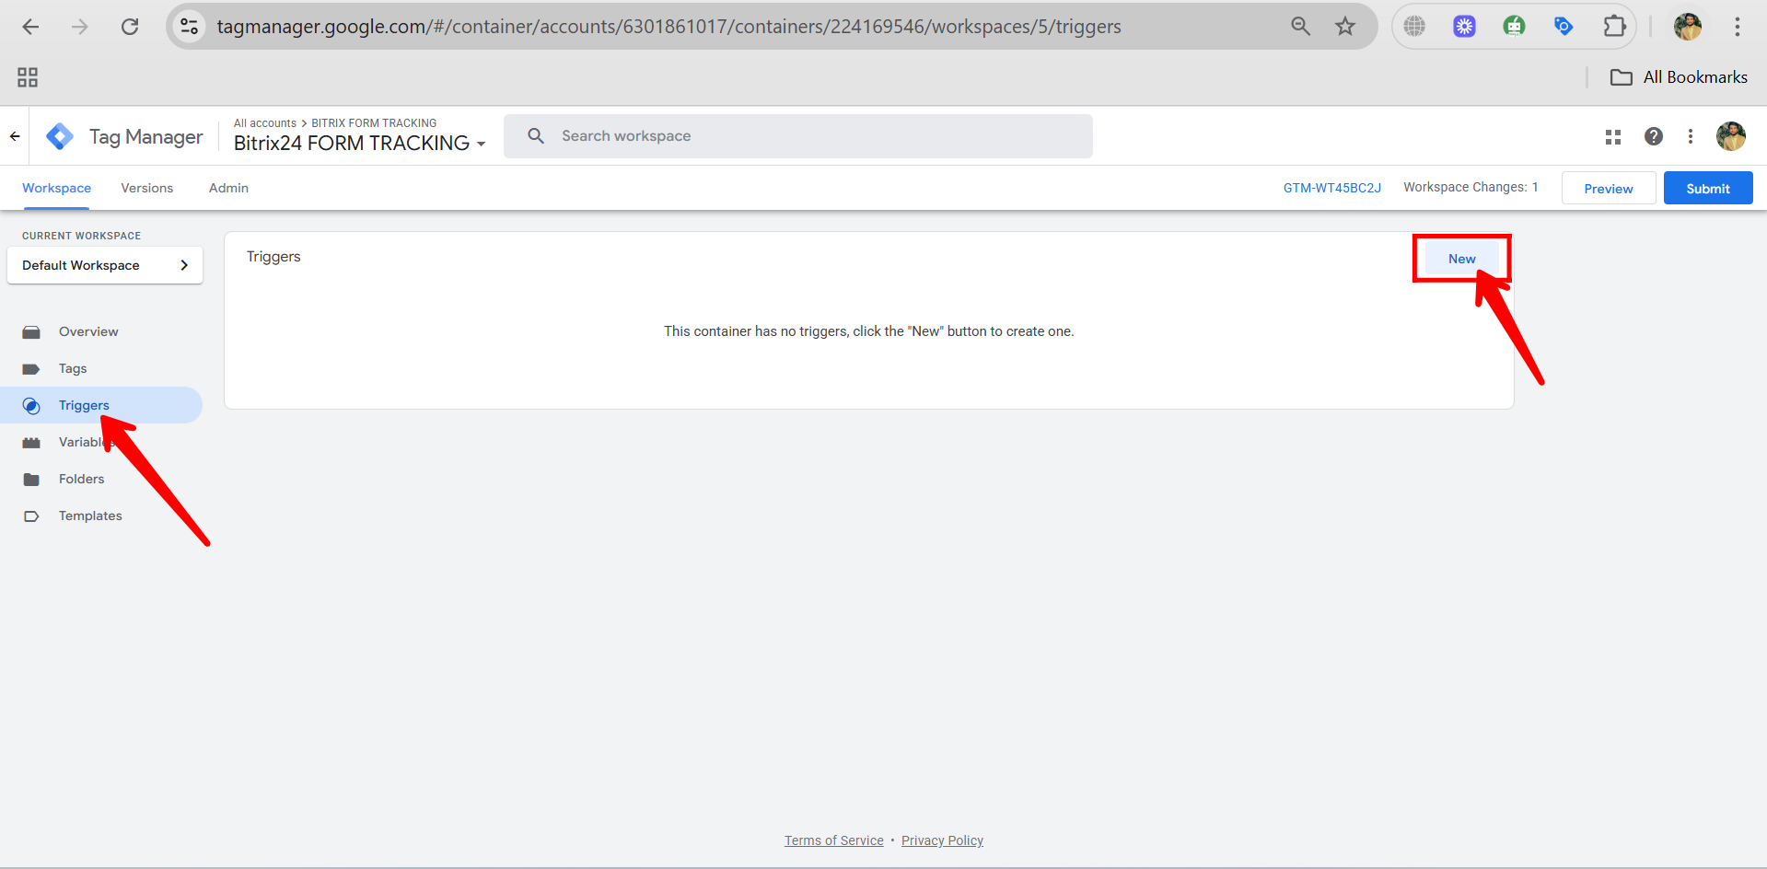Open the extensions puzzle icon
1767x869 pixels.
1614,27
